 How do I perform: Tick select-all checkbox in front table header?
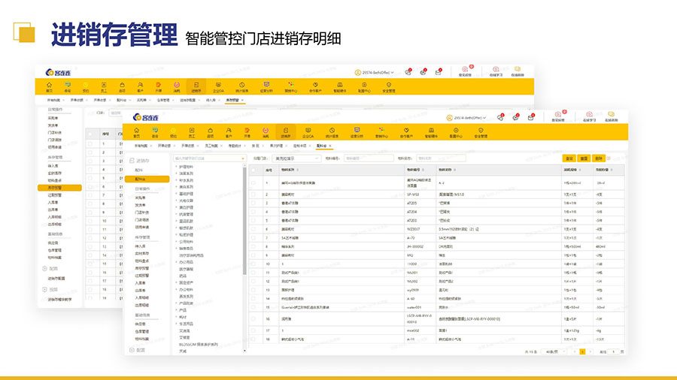253,170
